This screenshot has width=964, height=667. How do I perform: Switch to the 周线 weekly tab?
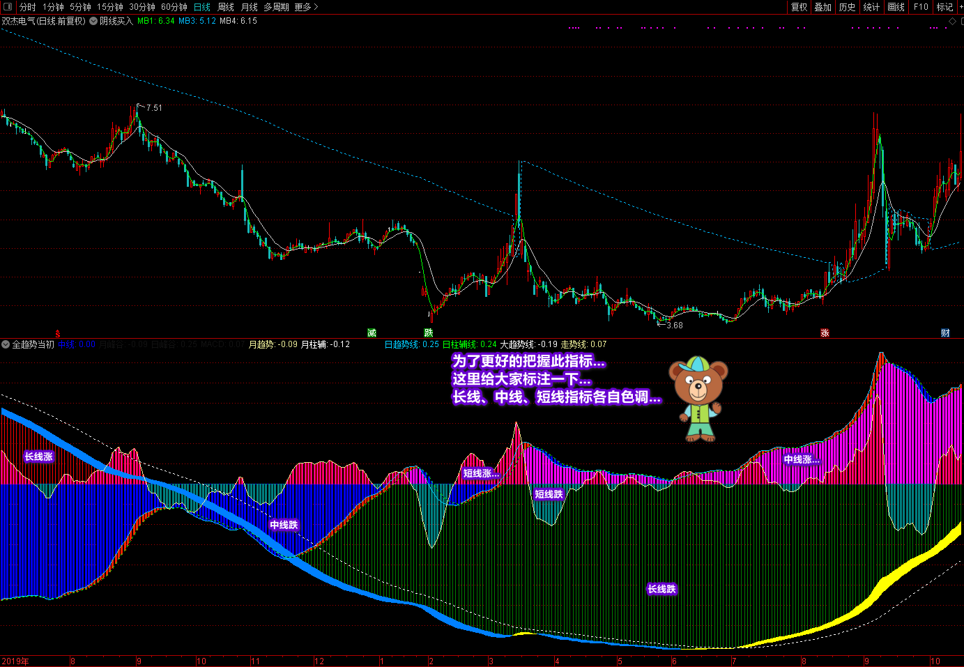click(226, 7)
